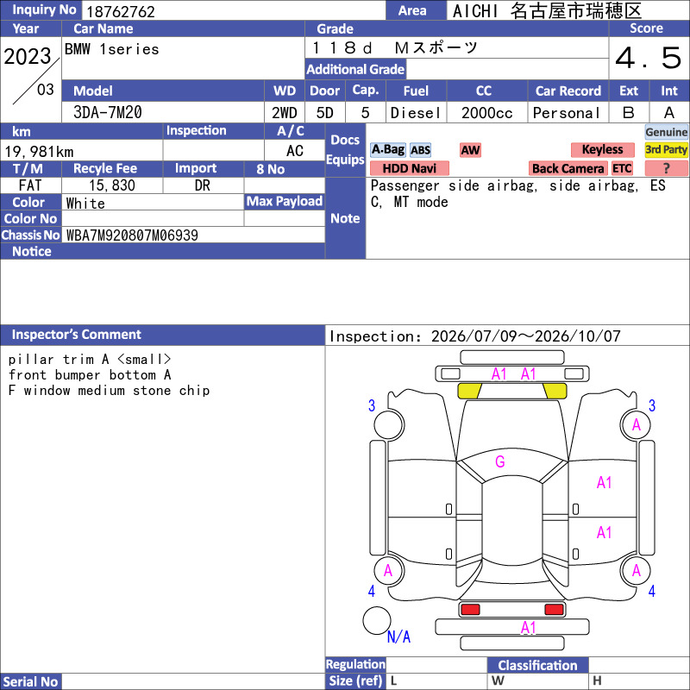Click the color value White

85,204
